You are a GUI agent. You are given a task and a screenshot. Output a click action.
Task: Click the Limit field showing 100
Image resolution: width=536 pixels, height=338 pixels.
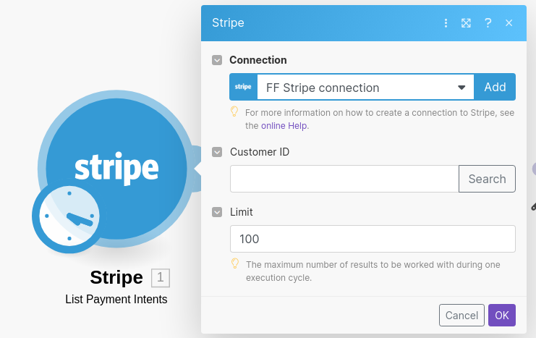tap(373, 239)
